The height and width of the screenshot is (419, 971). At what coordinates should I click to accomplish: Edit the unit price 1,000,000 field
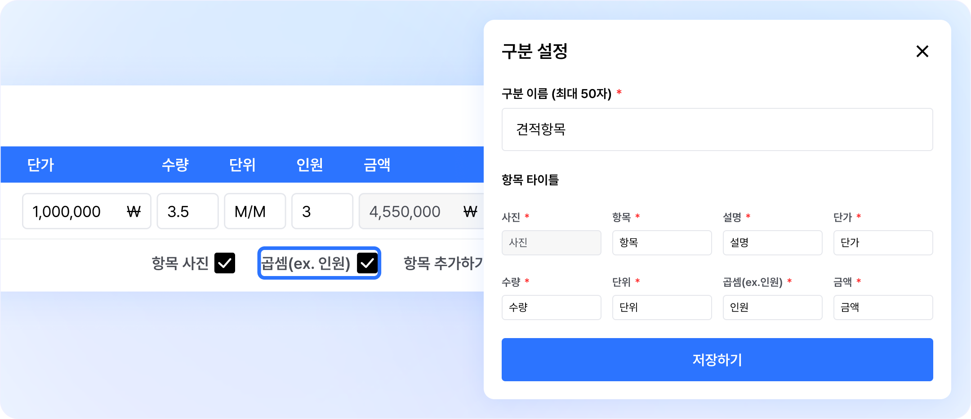pos(76,211)
